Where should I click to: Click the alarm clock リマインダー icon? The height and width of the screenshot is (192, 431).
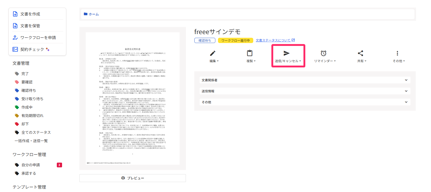click(x=323, y=53)
